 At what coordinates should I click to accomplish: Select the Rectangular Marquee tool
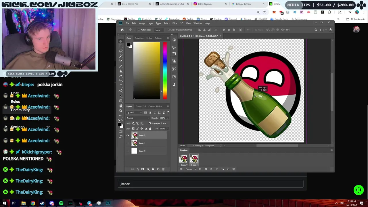pyautogui.click(x=121, y=46)
